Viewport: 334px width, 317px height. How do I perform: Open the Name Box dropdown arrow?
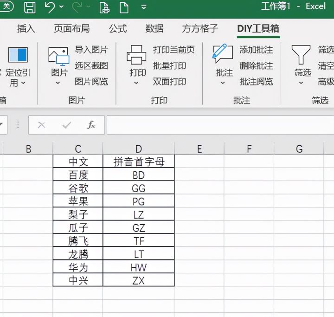click(2, 125)
